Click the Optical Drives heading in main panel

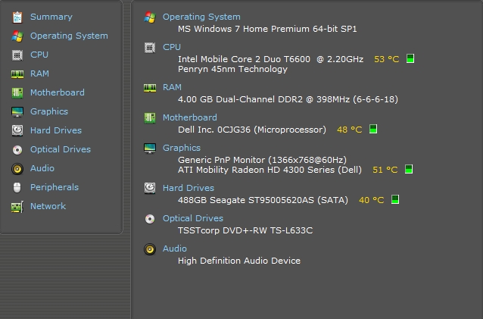coord(193,218)
